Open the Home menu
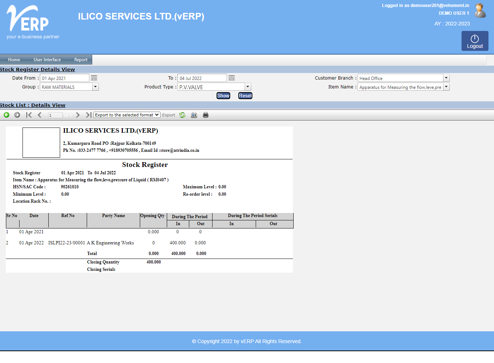 point(14,60)
